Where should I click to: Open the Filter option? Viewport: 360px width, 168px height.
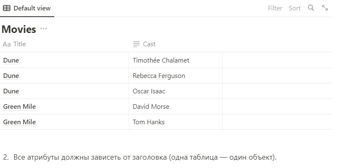tap(275, 8)
